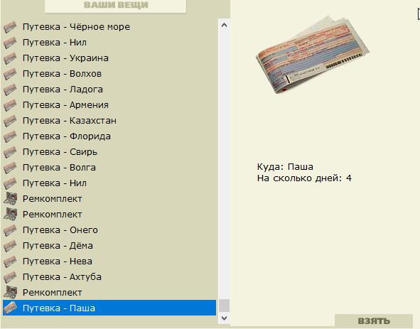Click the large ticket booklet image
420x329 pixels.
coord(313,55)
